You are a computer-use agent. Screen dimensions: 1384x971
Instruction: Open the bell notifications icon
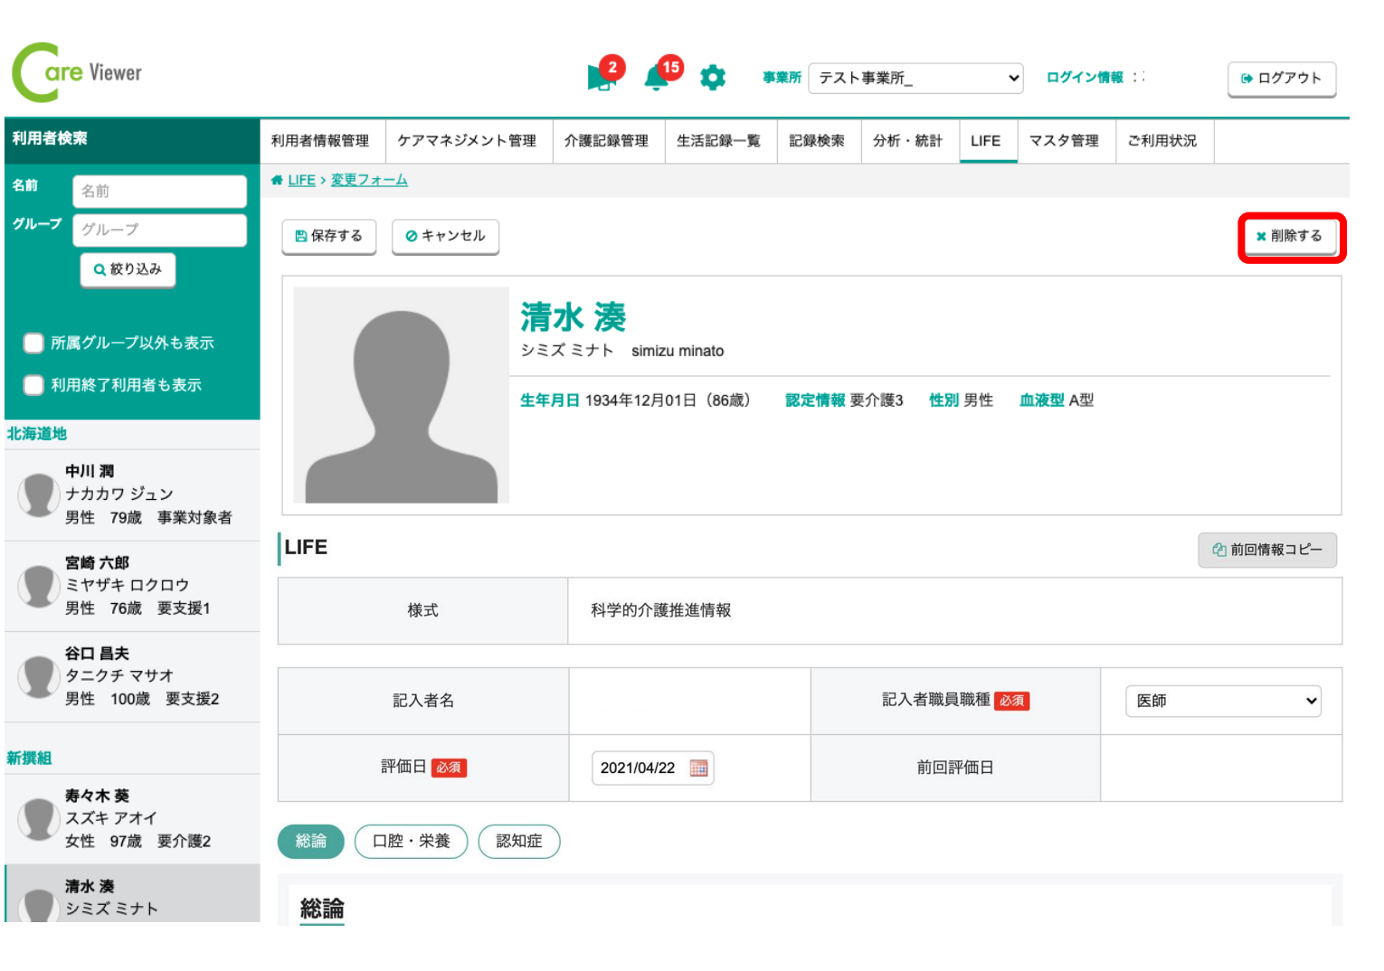[x=656, y=79]
